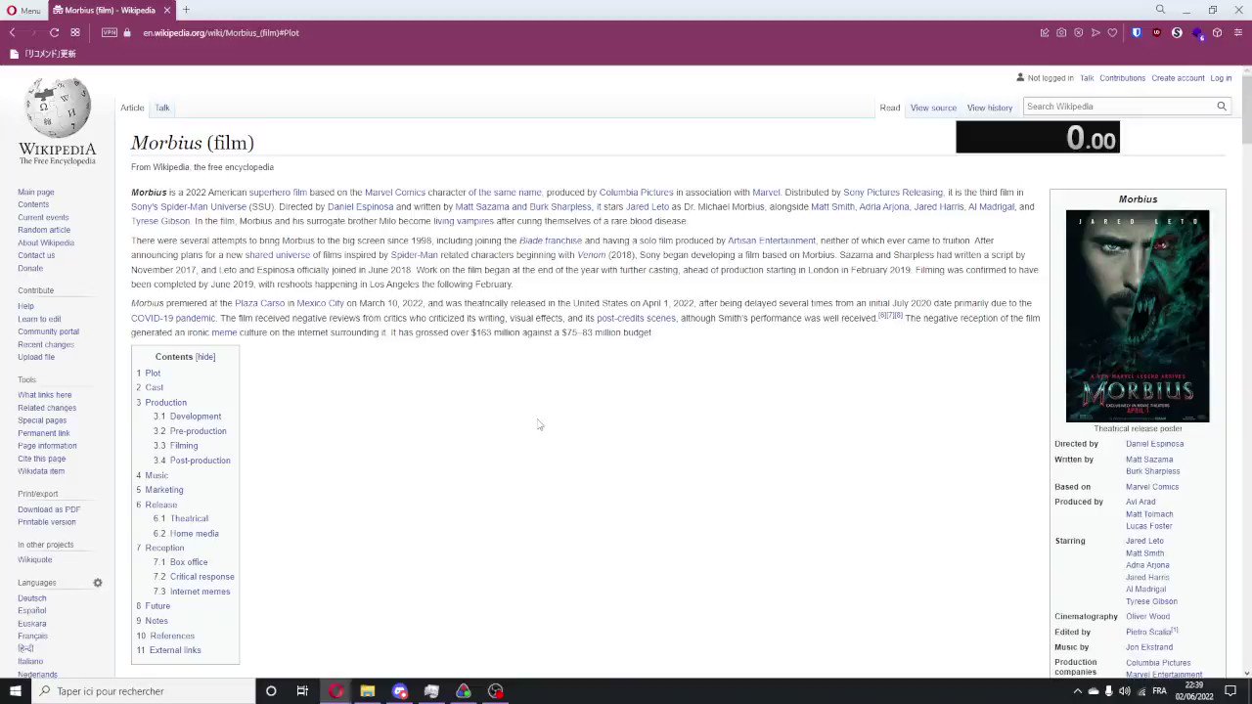This screenshot has width=1252, height=704.
Task: Click the Log in link
Action: coord(1221,78)
